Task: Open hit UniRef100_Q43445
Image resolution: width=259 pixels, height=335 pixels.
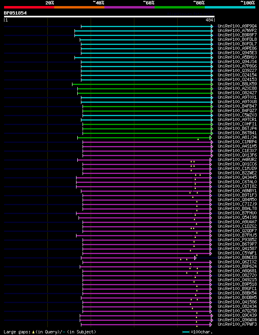Action: click(x=237, y=178)
